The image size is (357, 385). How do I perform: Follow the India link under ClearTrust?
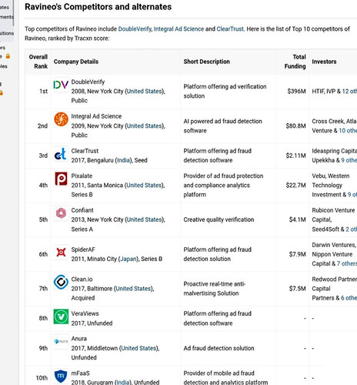[123, 160]
